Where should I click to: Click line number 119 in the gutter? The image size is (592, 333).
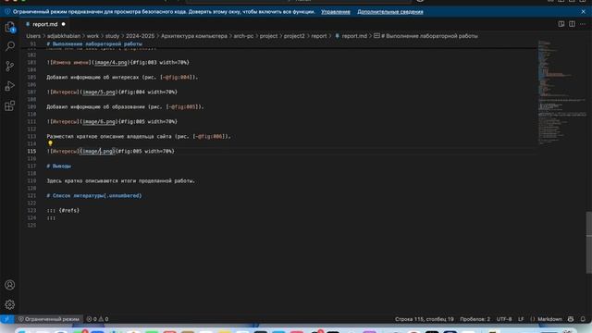pyautogui.click(x=31, y=181)
